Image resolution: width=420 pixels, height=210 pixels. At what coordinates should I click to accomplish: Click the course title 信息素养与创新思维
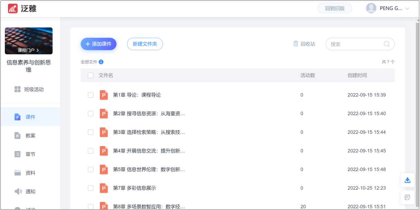tap(29, 66)
